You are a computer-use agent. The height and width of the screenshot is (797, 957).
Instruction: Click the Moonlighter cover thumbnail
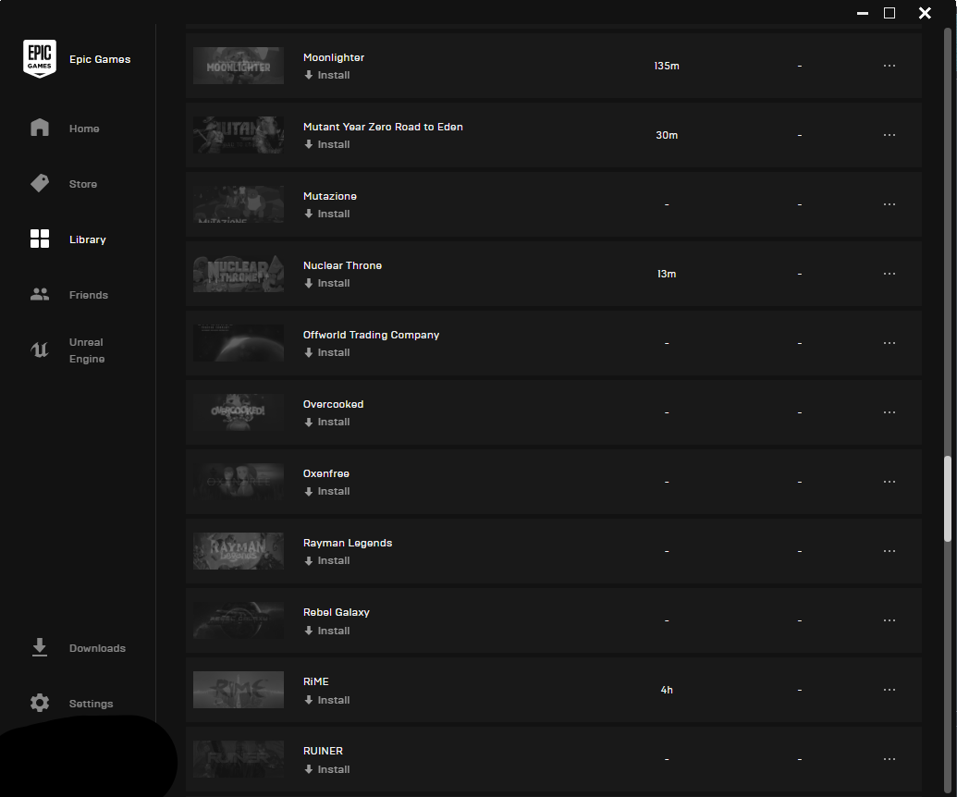pyautogui.click(x=239, y=66)
